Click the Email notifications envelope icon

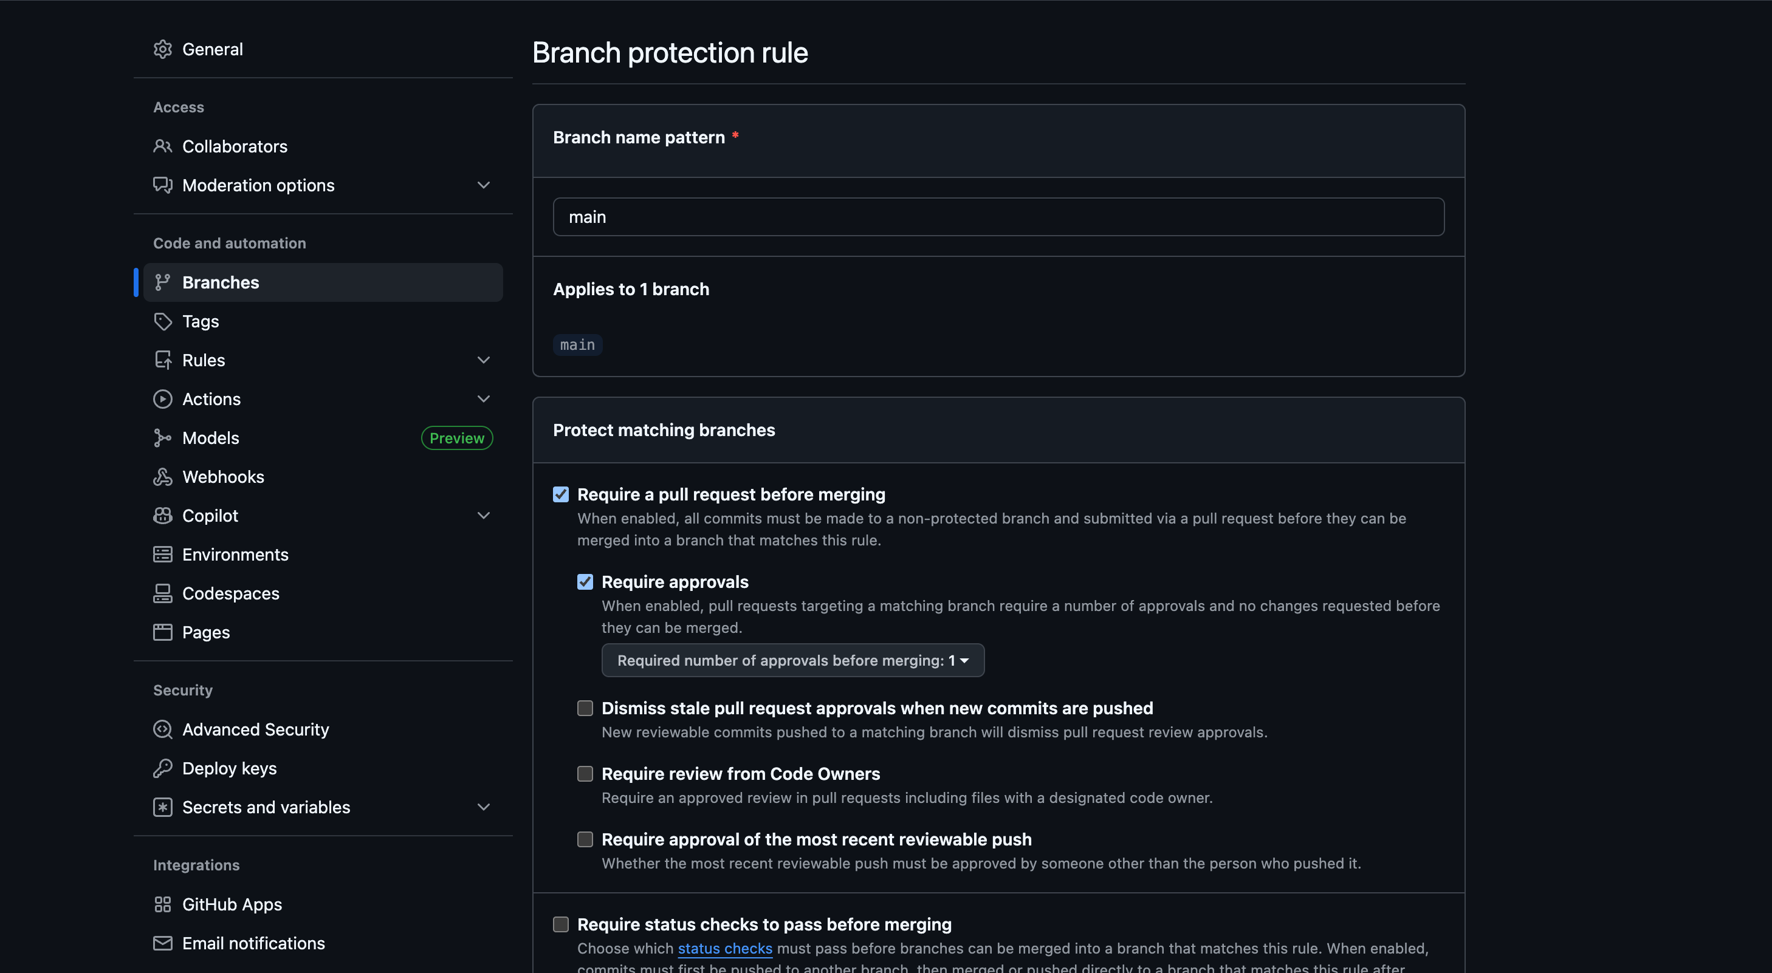click(162, 943)
